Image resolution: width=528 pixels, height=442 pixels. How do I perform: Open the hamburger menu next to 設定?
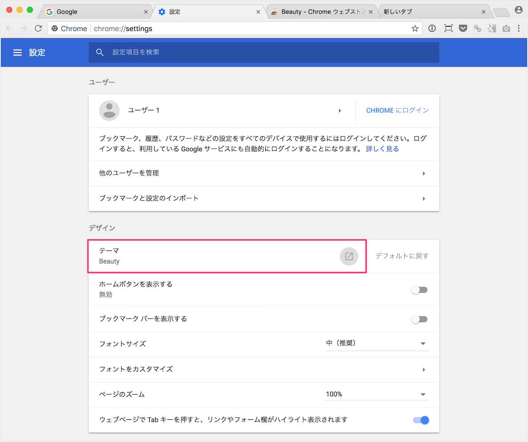[17, 52]
